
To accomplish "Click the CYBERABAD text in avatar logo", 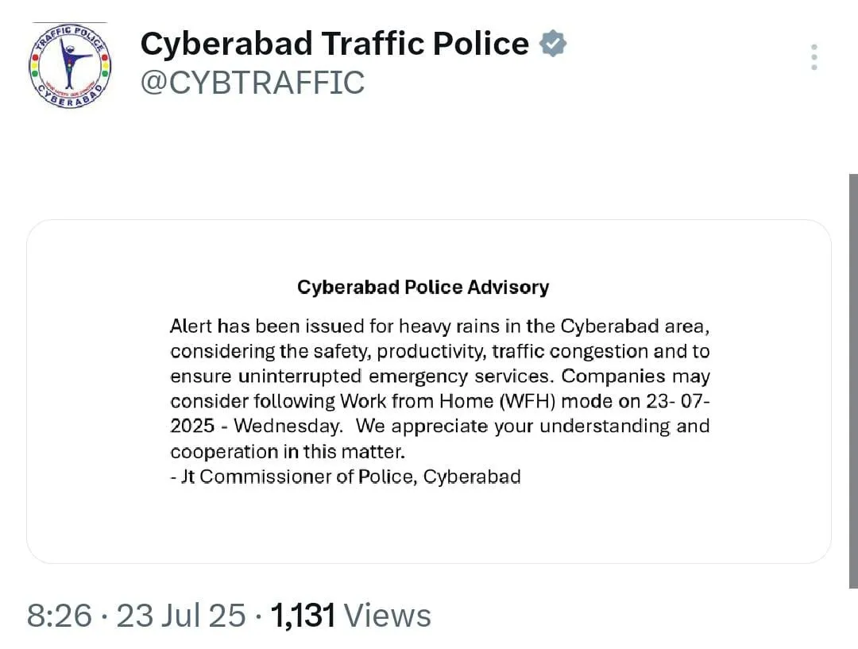I will (x=69, y=98).
